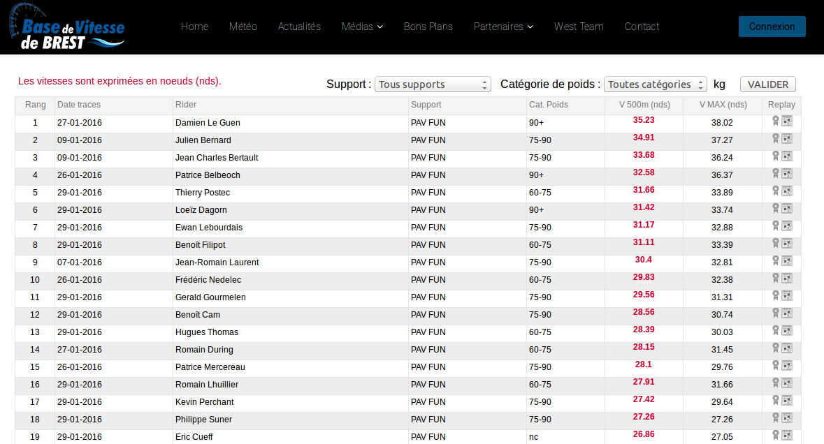
Task: Open the replay grid icon for Kevin Perchant
Action: click(x=787, y=400)
